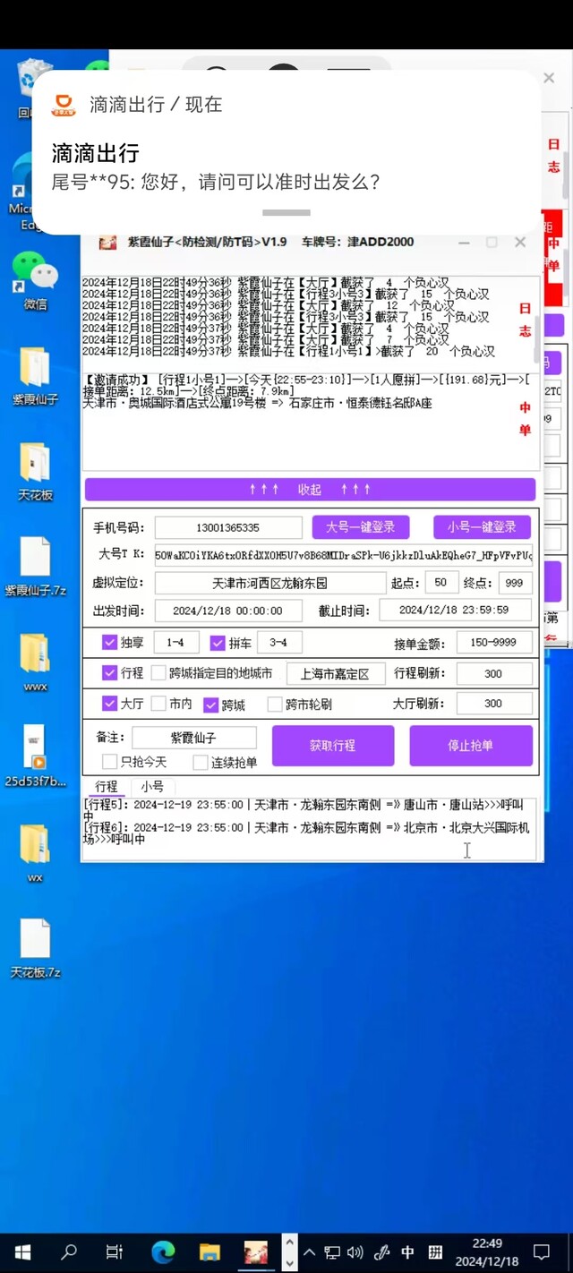
Task: Click the 手机号码 input field
Action: pos(227,527)
